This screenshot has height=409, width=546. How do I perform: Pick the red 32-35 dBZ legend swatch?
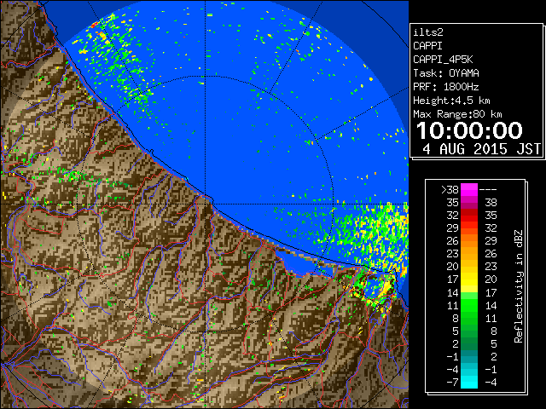469,216
